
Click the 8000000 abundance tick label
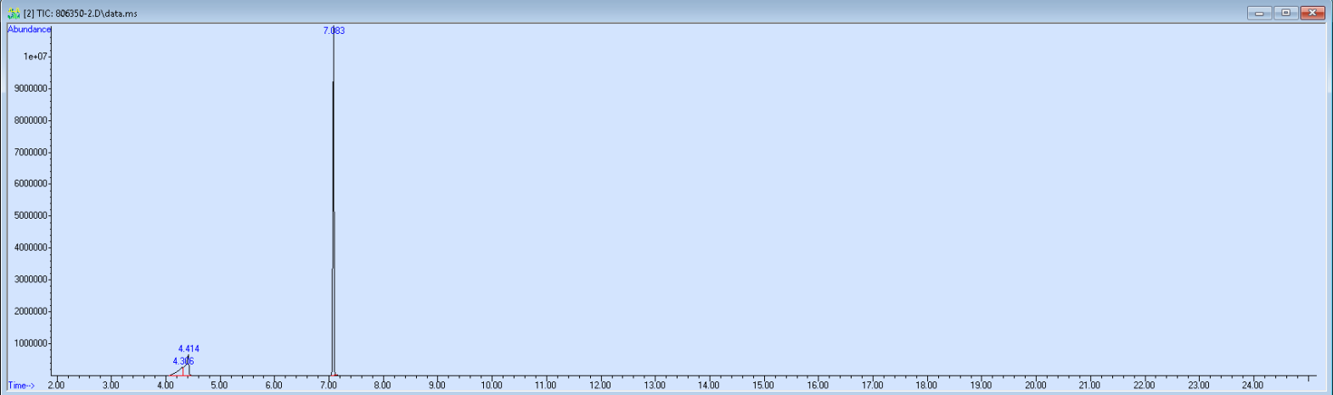coord(31,120)
